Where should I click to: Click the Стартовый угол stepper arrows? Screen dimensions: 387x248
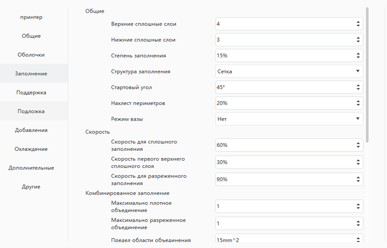tap(358, 87)
